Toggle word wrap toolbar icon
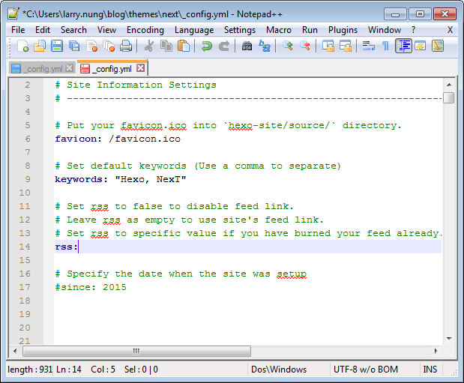Viewport: 464px width, 383px height. 368,46
